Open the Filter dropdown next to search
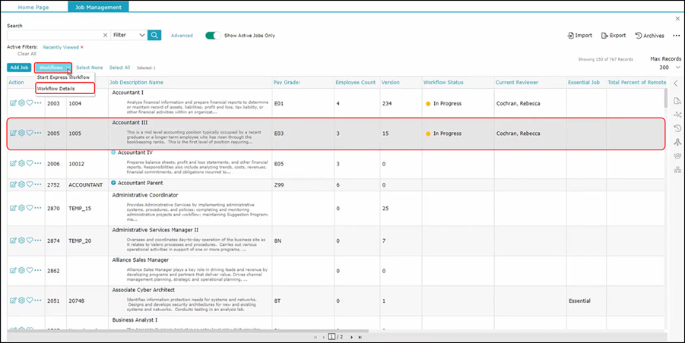Screen dimensions: 685x343 [x=128, y=35]
